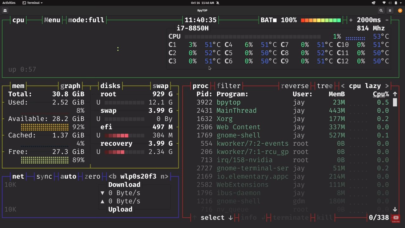Switch the view mode:full setting
Image resolution: width=405 pixels, height=228 pixels.
point(86,20)
